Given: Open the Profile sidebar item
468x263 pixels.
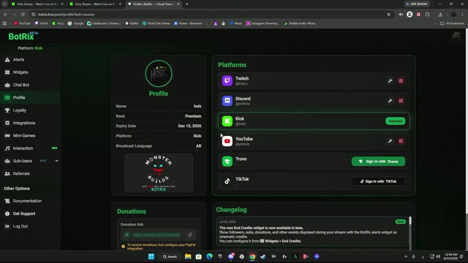Looking at the screenshot, I should click(x=30, y=98).
